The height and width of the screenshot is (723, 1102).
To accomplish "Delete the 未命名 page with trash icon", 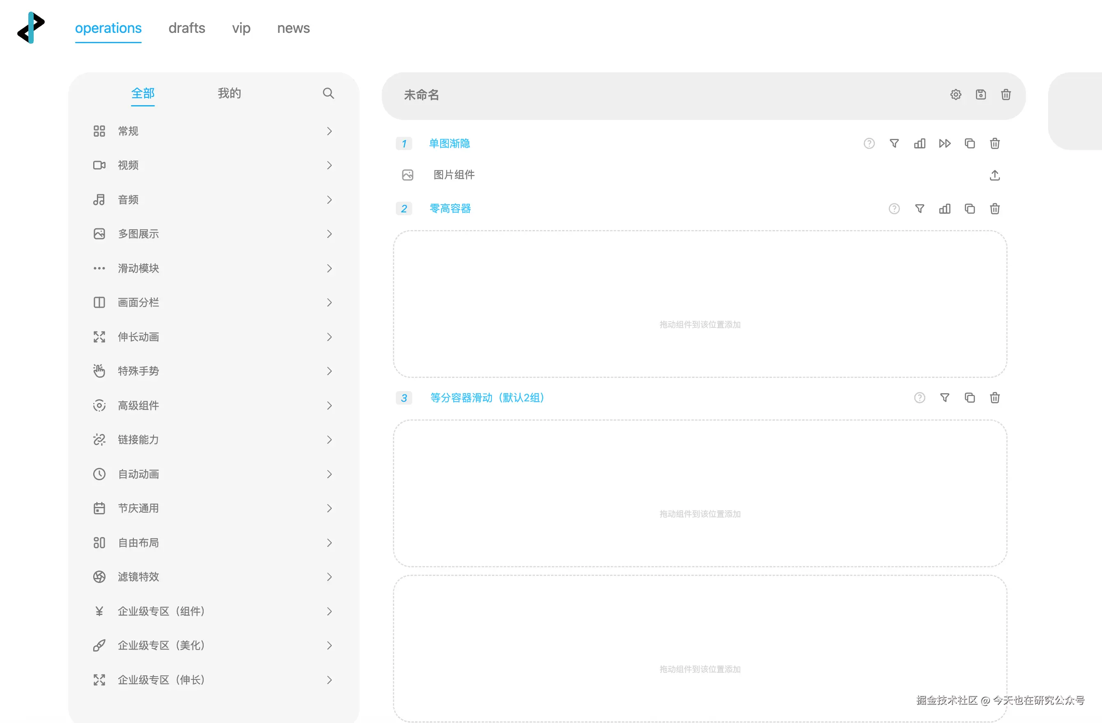I will click(x=1006, y=94).
